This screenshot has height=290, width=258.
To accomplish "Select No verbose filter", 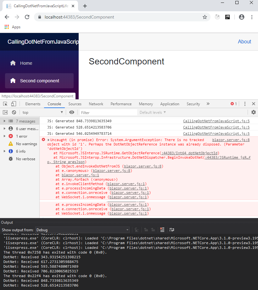I will tap(20, 159).
